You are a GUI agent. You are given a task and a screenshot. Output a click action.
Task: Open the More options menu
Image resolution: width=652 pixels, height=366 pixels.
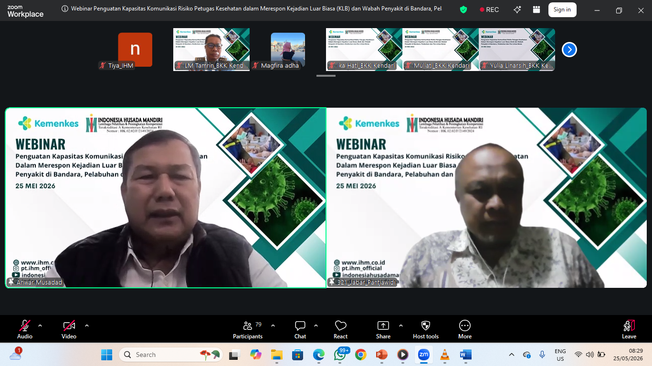pyautogui.click(x=465, y=329)
